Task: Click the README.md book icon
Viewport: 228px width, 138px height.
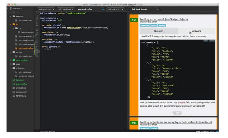Action: coord(14,96)
